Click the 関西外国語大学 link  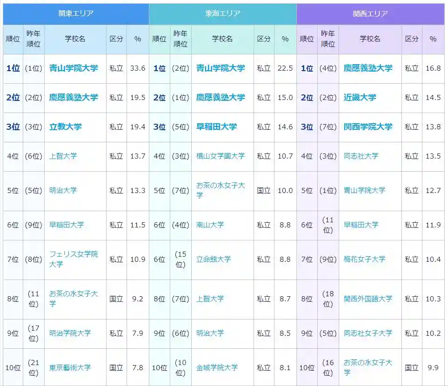pyautogui.click(x=368, y=299)
